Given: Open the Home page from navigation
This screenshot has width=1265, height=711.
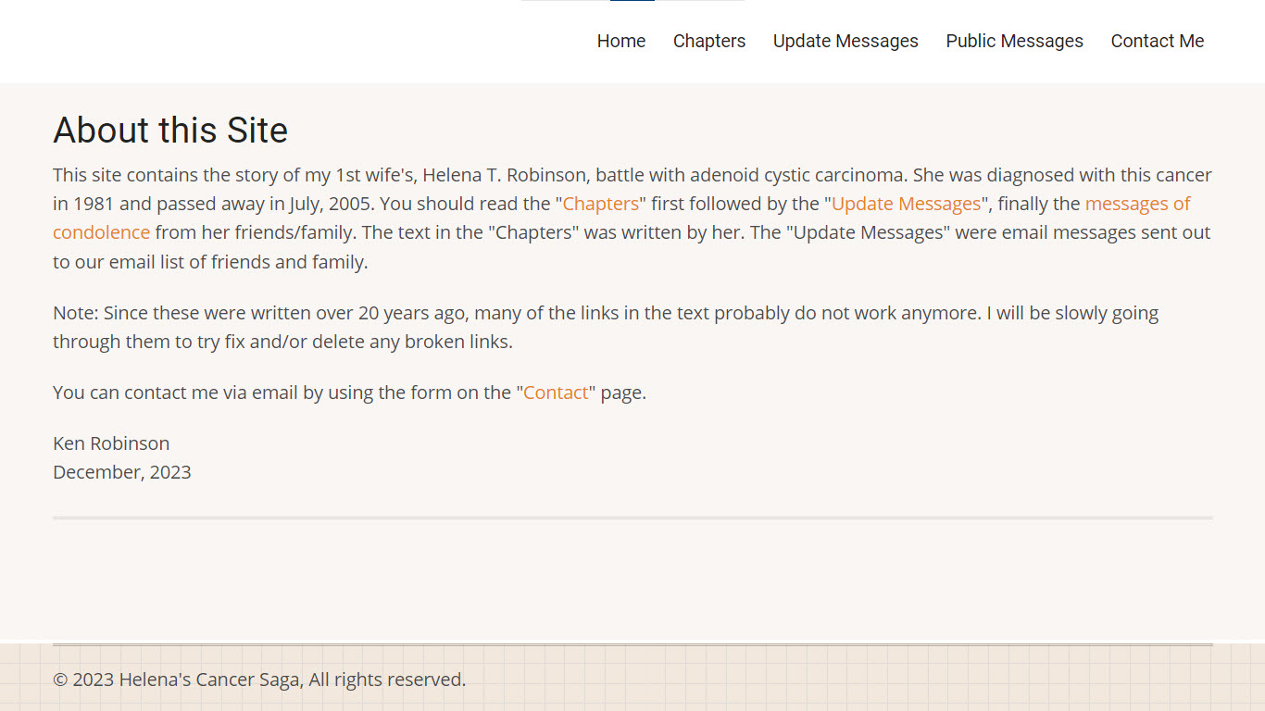Looking at the screenshot, I should [620, 41].
